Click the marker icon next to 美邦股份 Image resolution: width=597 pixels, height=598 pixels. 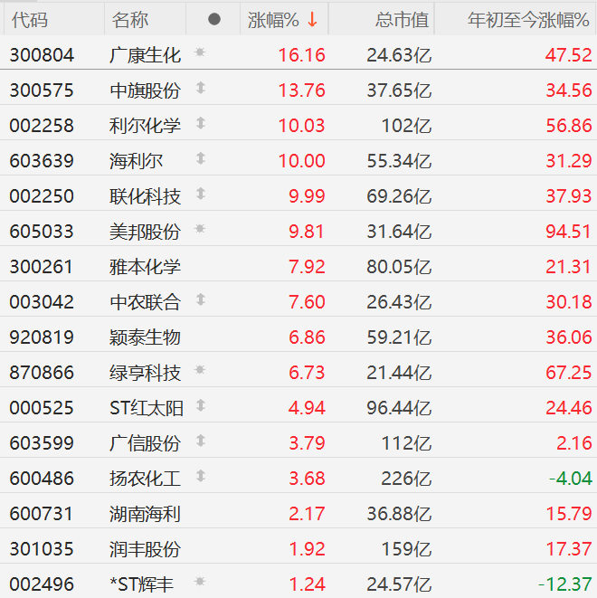tap(200, 229)
